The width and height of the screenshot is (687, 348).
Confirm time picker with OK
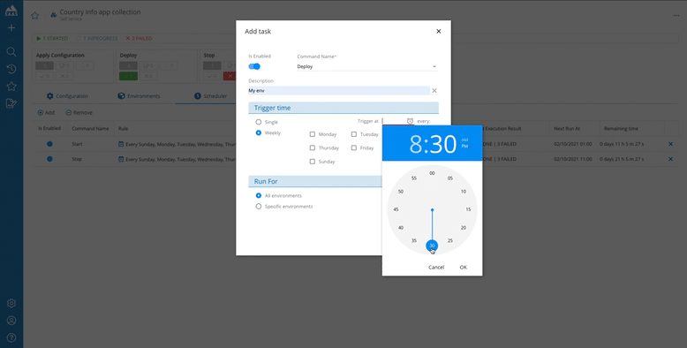point(463,267)
